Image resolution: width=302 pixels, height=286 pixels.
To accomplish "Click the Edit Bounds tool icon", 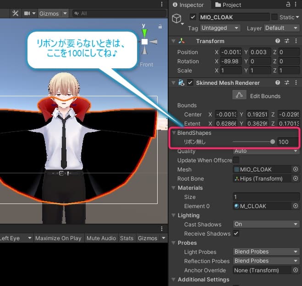I will click(x=238, y=95).
